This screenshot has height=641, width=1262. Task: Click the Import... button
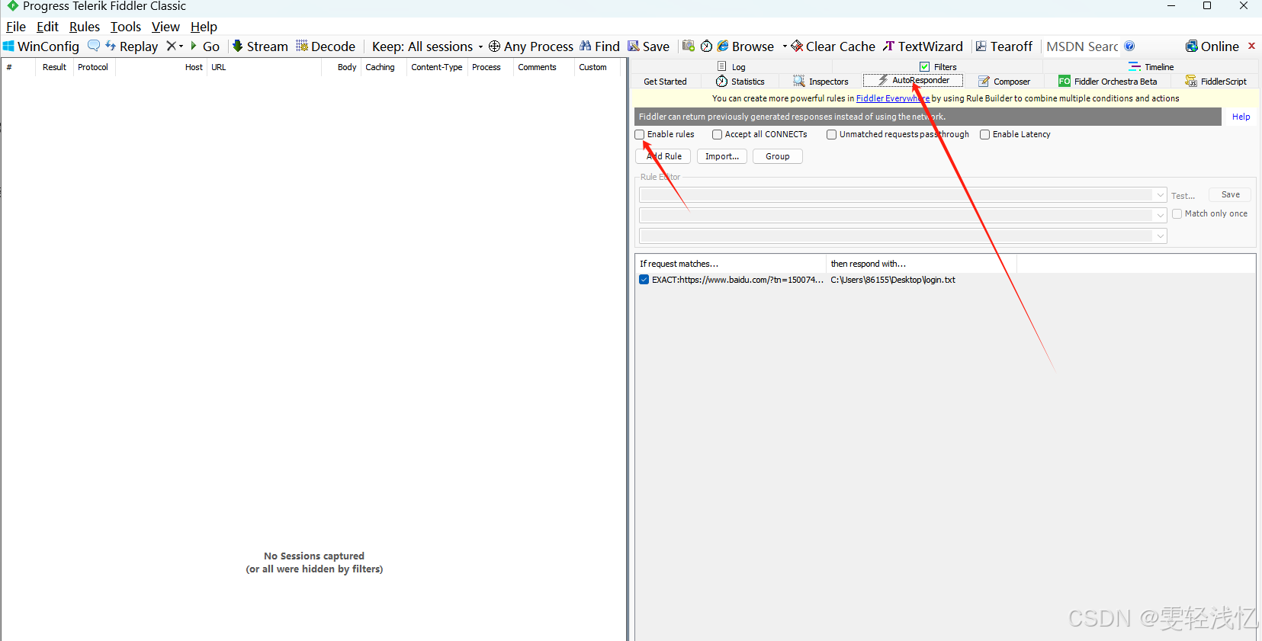(x=722, y=156)
